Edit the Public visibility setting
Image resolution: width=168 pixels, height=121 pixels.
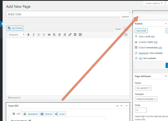[x=156, y=42]
